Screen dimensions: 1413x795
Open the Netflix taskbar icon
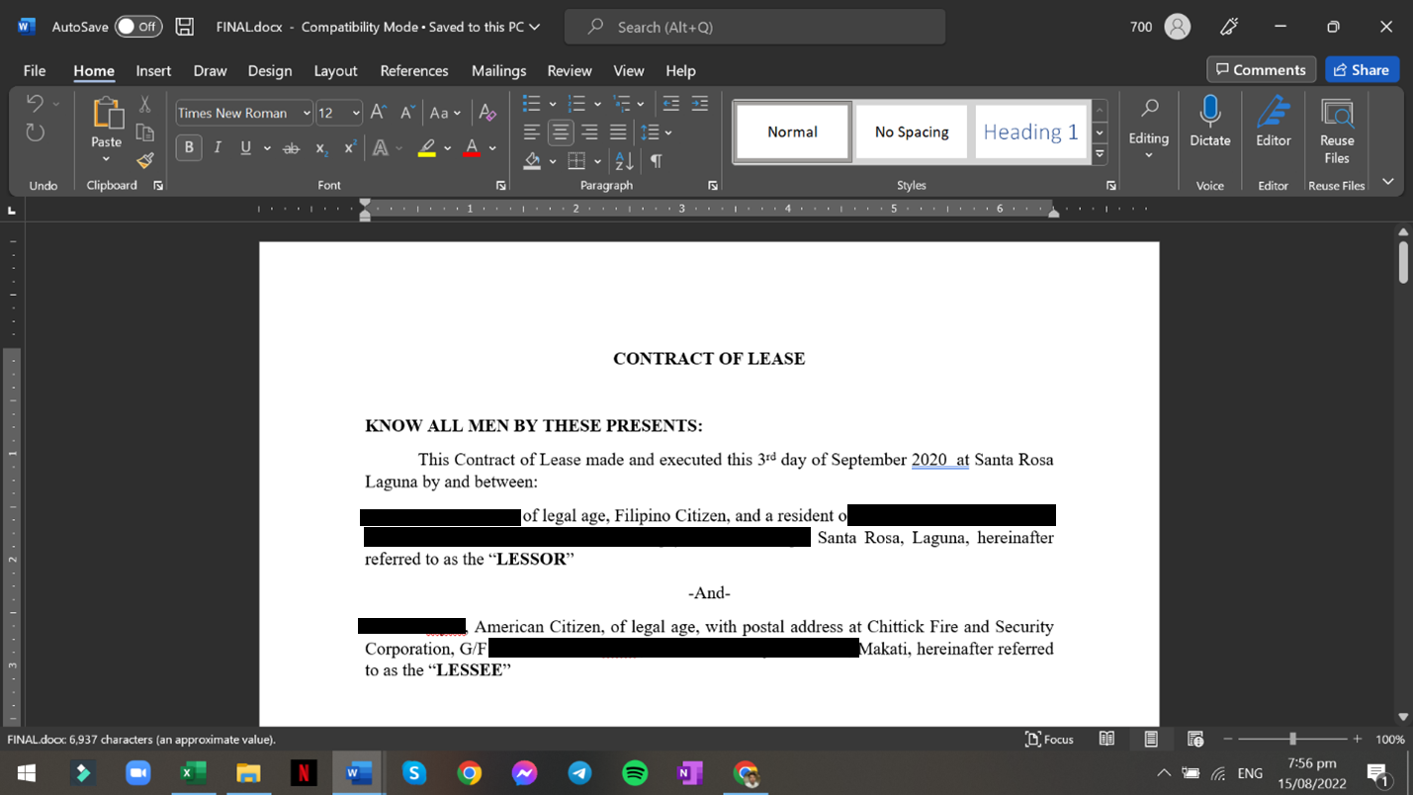pos(304,773)
